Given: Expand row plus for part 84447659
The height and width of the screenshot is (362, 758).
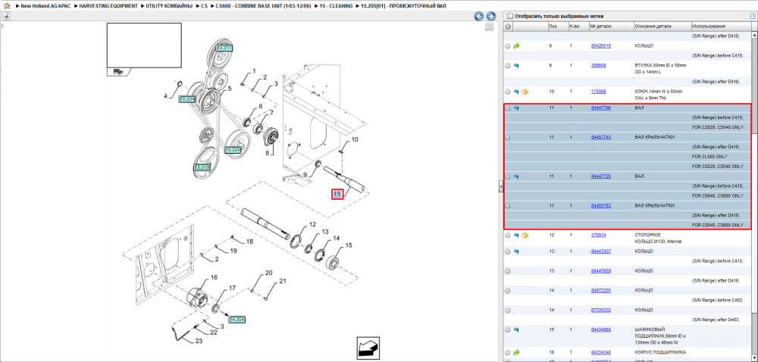Looking at the screenshot, I should (508, 271).
